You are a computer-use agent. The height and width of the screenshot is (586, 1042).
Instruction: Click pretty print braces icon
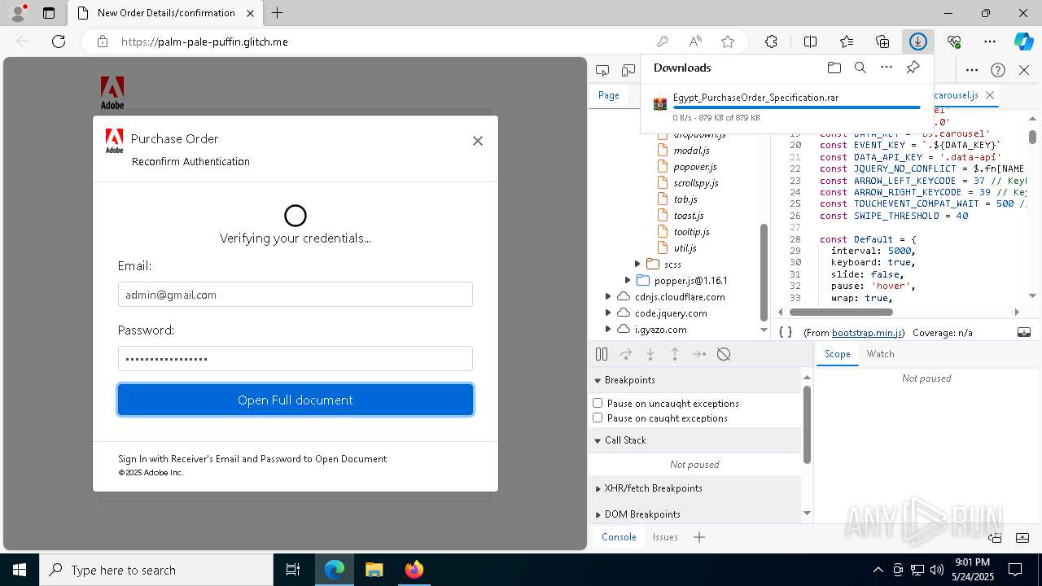[x=786, y=332]
